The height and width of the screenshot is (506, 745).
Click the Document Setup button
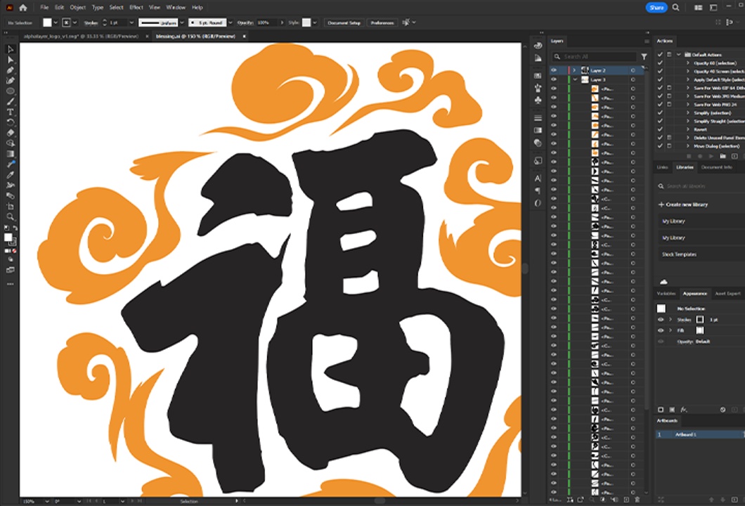coord(344,23)
